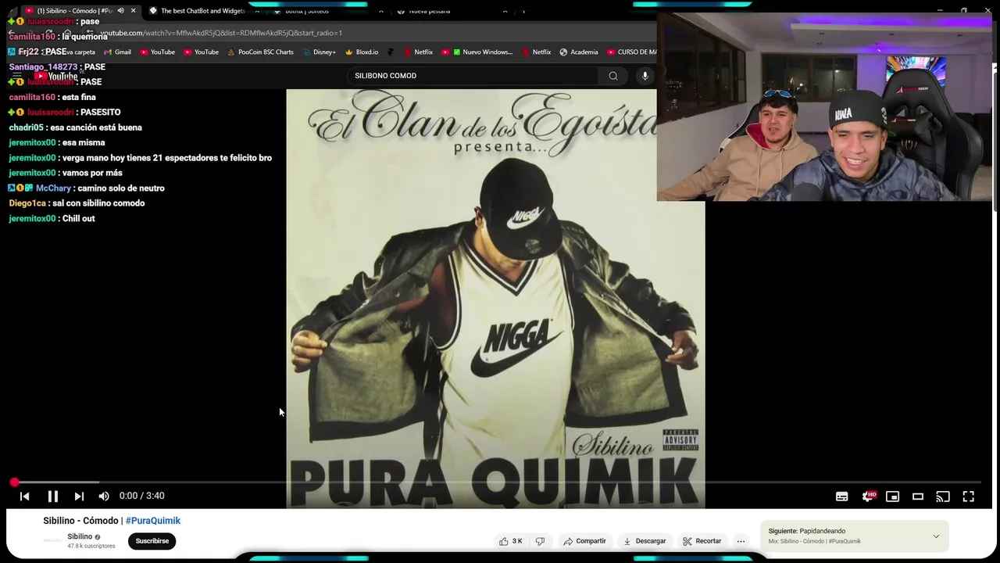Click the YouTube search box
1000x563 pixels.
click(x=473, y=76)
